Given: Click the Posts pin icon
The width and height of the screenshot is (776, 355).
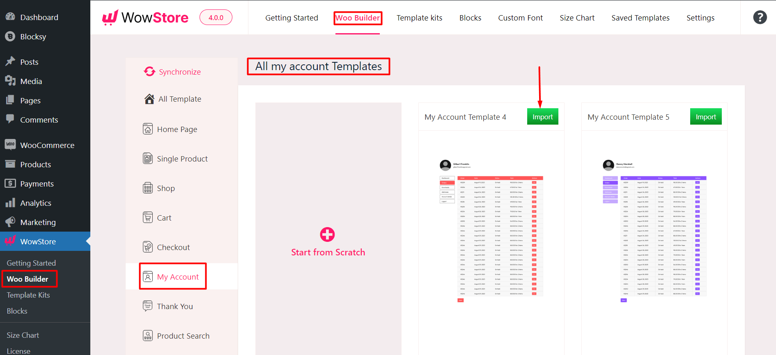Looking at the screenshot, I should click(10, 61).
